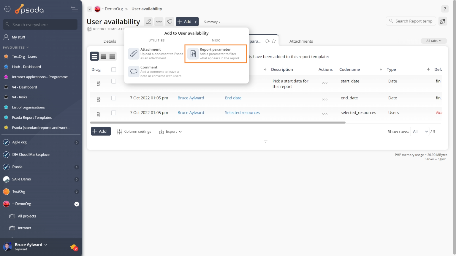Viewport: 456px width, 256px height.
Task: Open Hoth - Dashboard favourite
Action: pyautogui.click(x=26, y=67)
